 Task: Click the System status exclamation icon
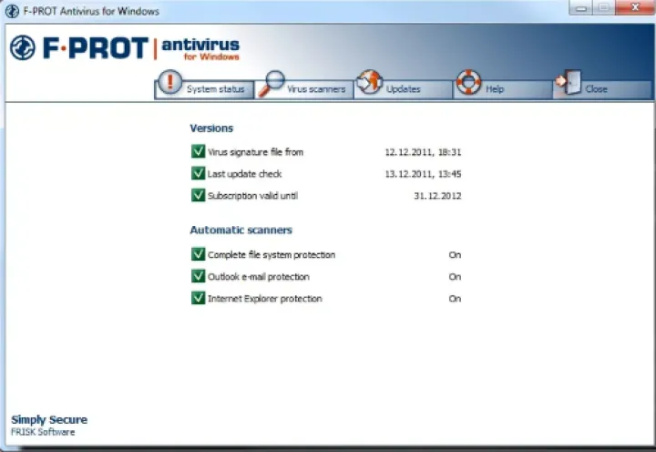click(170, 81)
